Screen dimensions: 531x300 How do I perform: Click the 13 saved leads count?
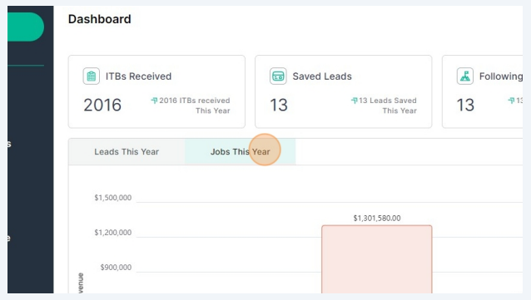[x=279, y=105]
